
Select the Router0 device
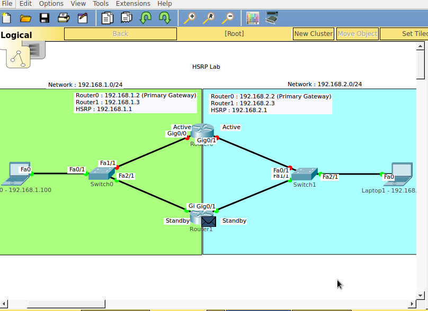(203, 131)
